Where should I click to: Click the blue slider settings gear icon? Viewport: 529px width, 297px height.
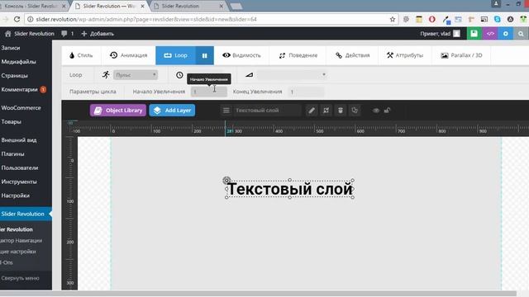tap(505, 33)
